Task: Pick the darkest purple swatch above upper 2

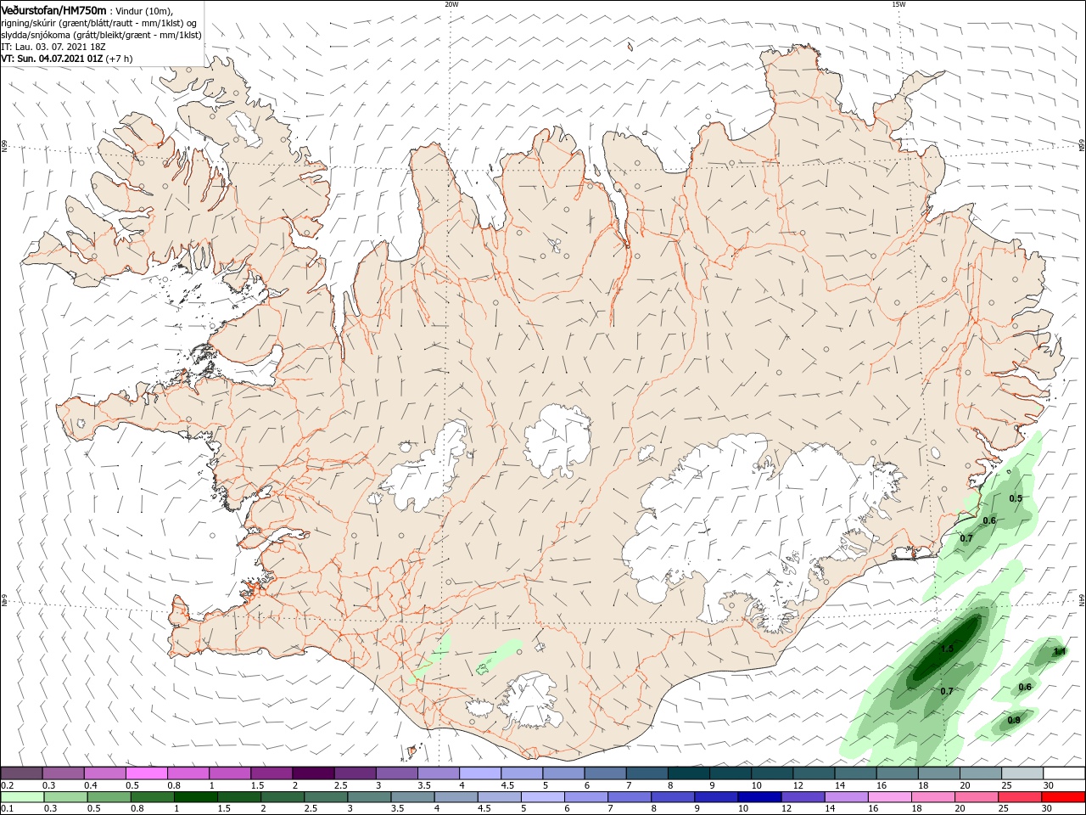Action: coord(313,773)
